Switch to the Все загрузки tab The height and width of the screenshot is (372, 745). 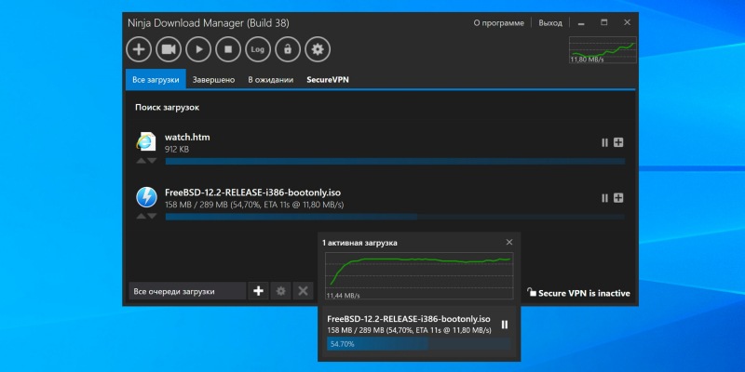pos(156,80)
